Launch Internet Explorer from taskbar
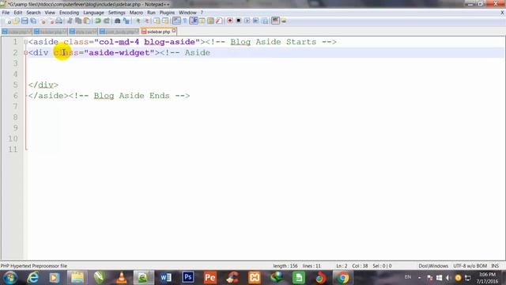506x285 pixels. (x=33, y=278)
